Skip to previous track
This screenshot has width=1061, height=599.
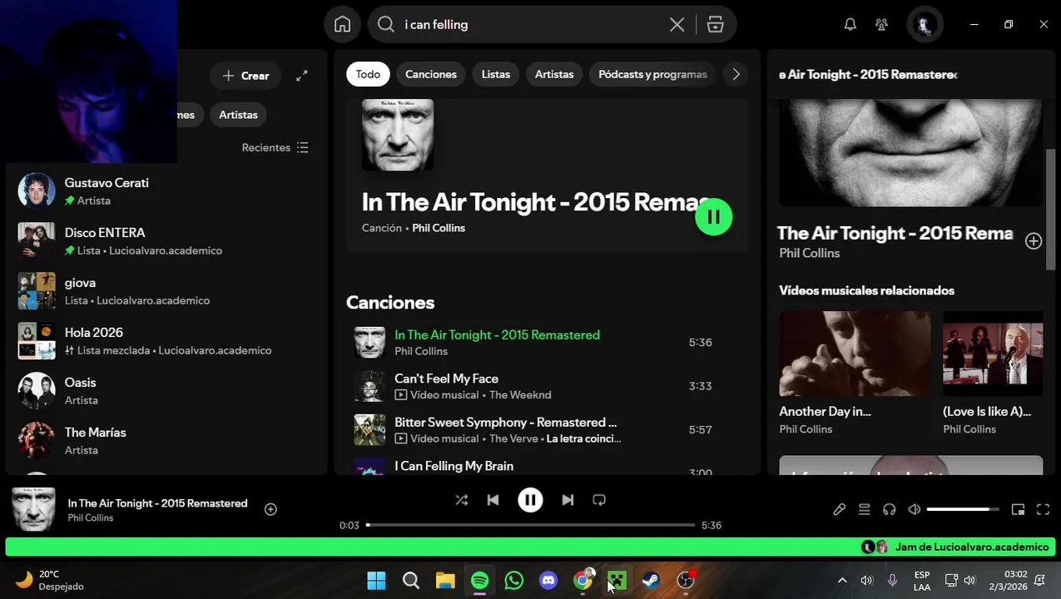click(x=493, y=500)
